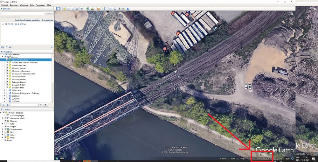Expand the Weer layer node
The image size is (318, 162).
tap(2, 132)
